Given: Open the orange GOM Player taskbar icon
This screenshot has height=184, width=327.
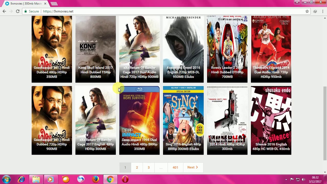Looking at the screenshot, I should [66, 179].
